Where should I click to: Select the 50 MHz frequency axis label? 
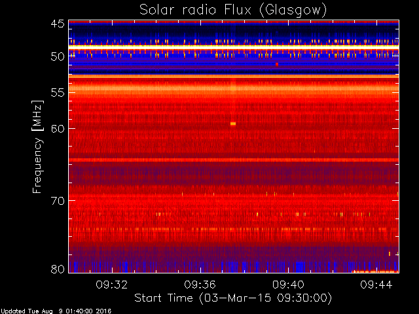point(58,57)
